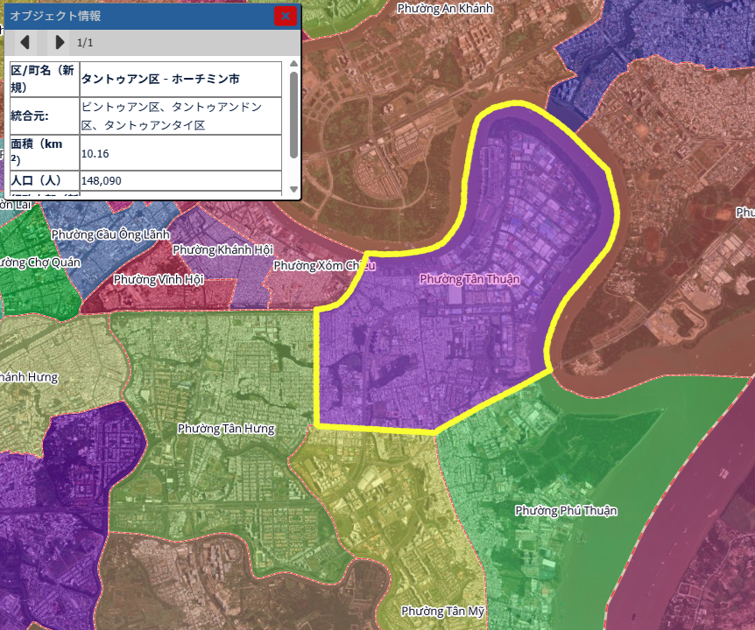Click the Phường Tân Thuận map label
Screen dimensions: 755x630
[469, 279]
